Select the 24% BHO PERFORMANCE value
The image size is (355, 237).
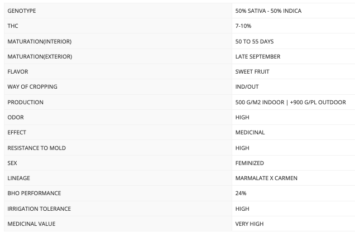pos(241,194)
